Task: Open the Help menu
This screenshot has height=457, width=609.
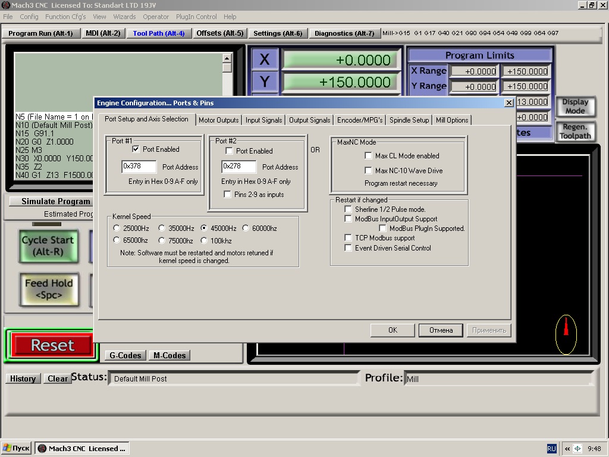Action: point(230,17)
